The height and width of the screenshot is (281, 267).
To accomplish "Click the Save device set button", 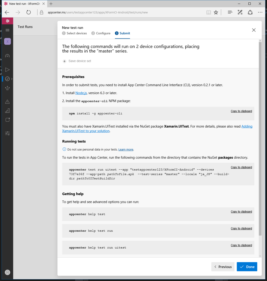I will coord(77,61).
